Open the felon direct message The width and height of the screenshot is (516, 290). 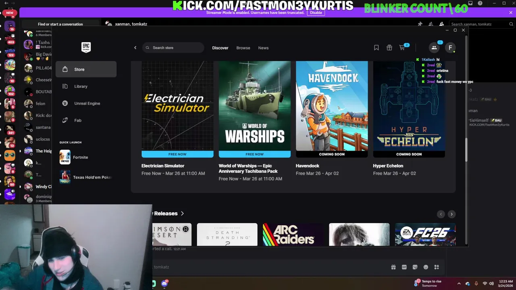tap(37, 104)
